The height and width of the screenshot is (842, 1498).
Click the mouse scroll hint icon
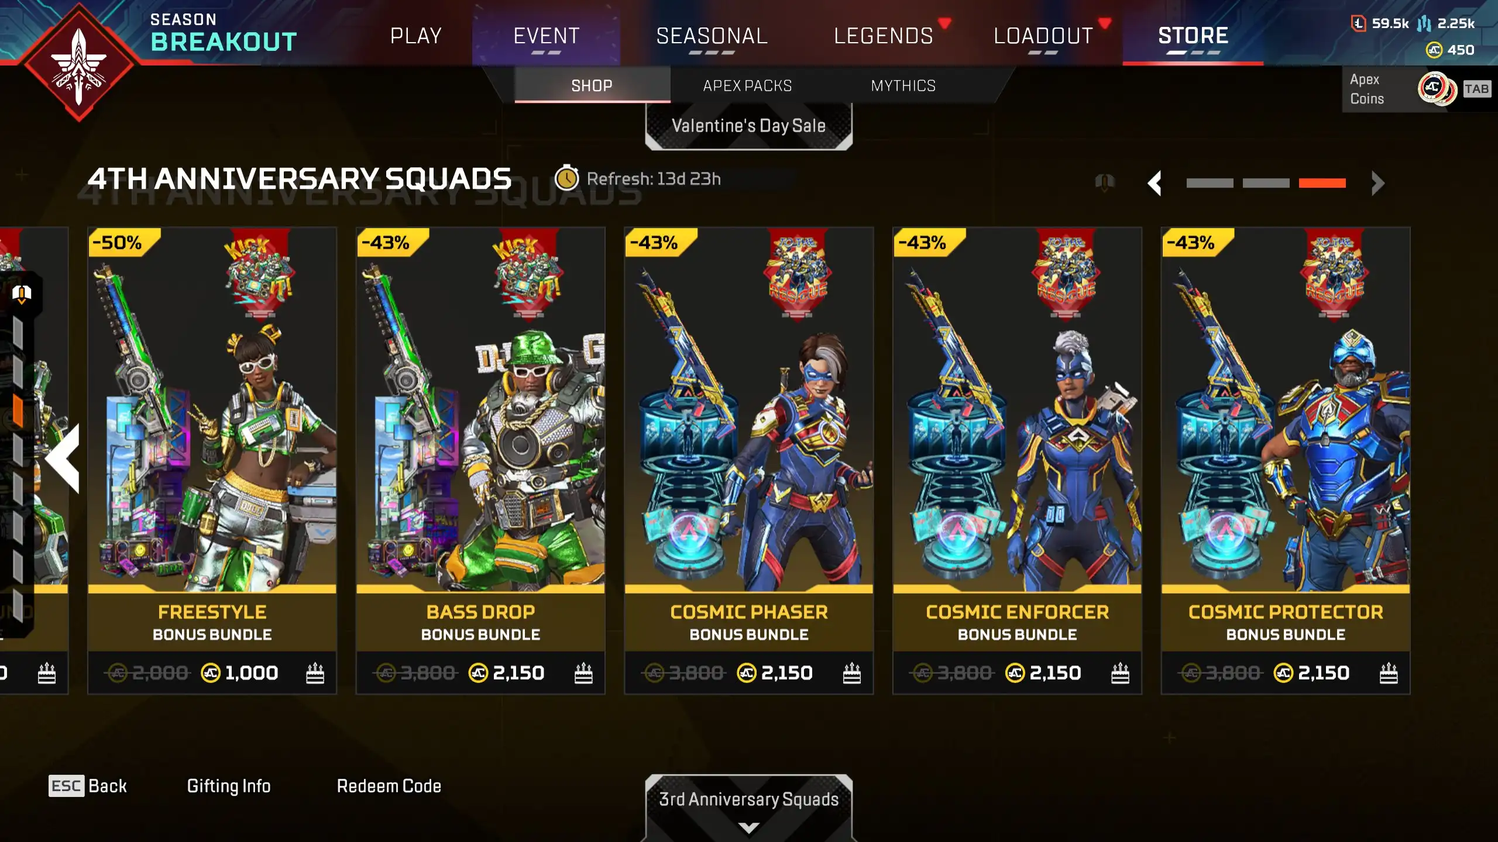[1105, 182]
